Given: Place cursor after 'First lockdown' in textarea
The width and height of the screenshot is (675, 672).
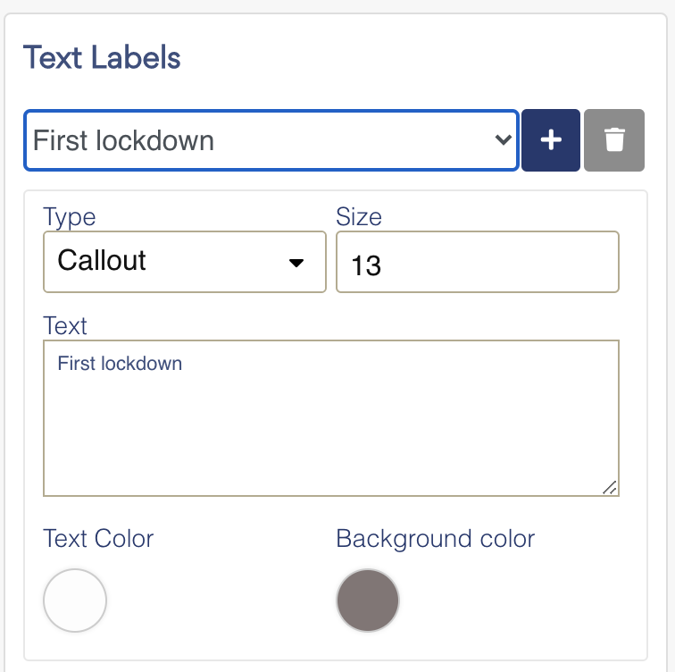Looking at the screenshot, I should coord(183,364).
